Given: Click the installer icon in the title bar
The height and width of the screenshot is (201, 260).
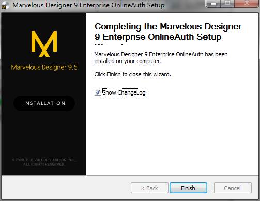Looking at the screenshot, I should click(4, 6).
